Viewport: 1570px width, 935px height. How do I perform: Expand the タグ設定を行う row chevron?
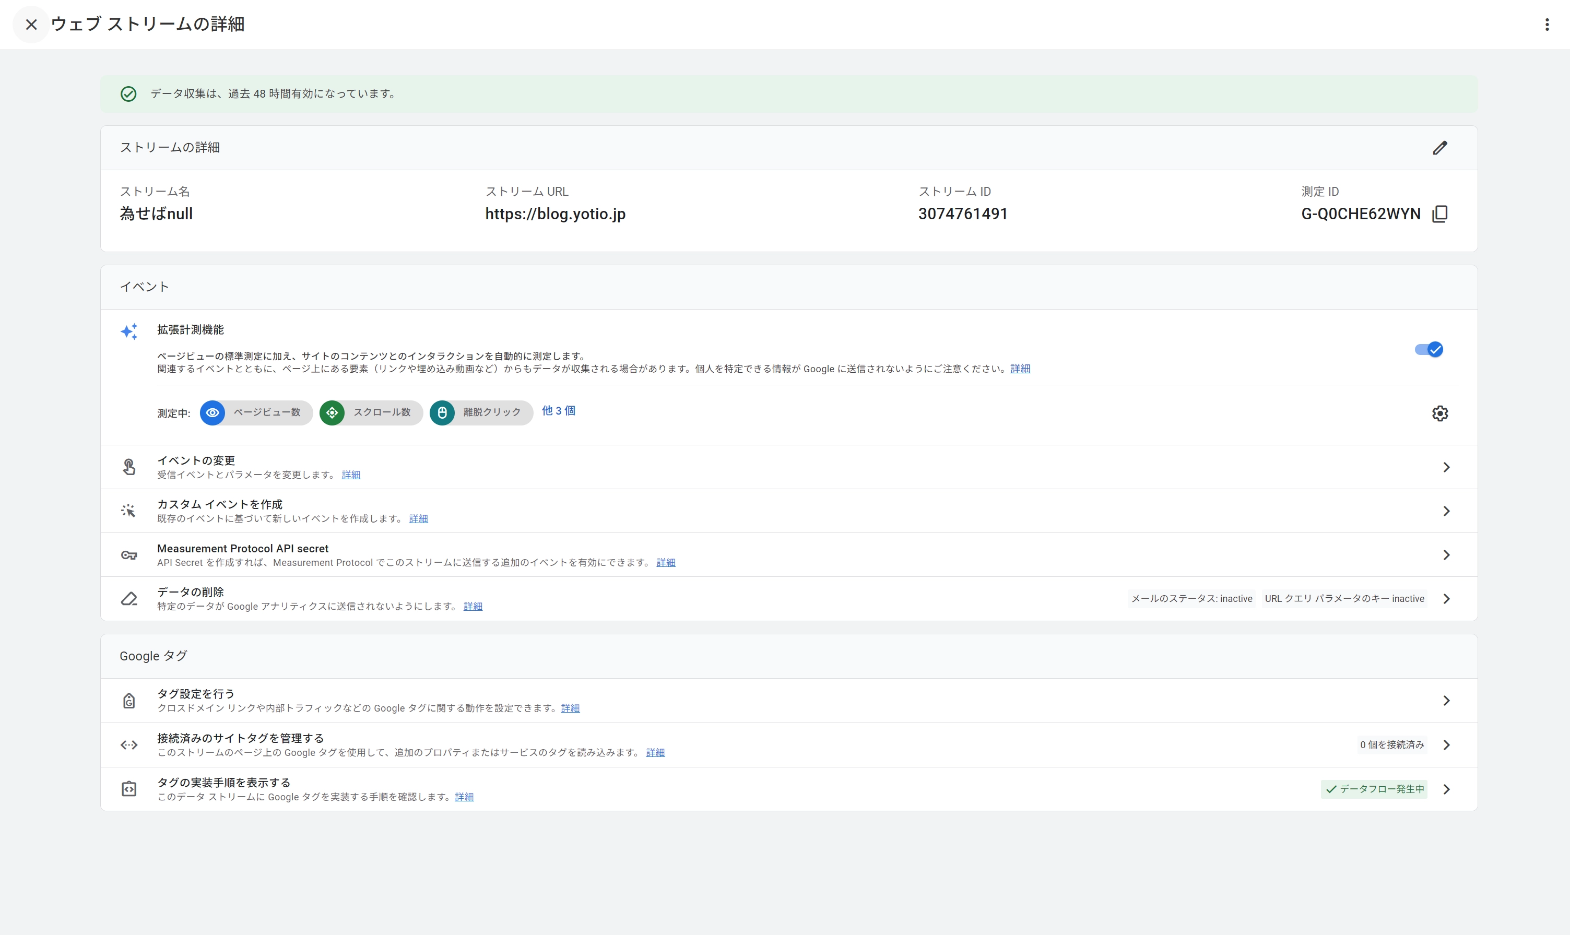(x=1446, y=701)
